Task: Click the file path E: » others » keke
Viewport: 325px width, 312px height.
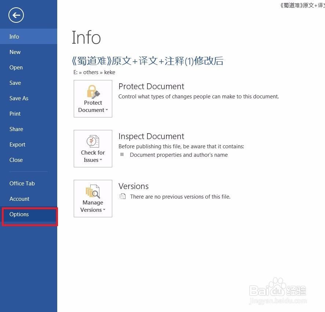Action: point(94,72)
